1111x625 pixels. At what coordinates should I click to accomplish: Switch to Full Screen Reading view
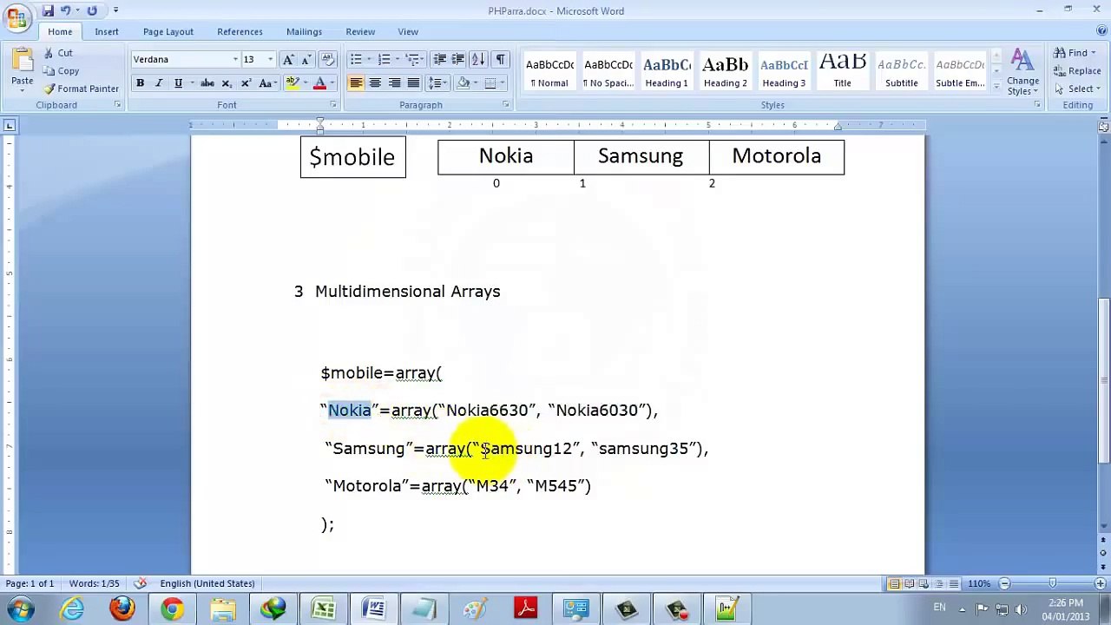coord(909,583)
